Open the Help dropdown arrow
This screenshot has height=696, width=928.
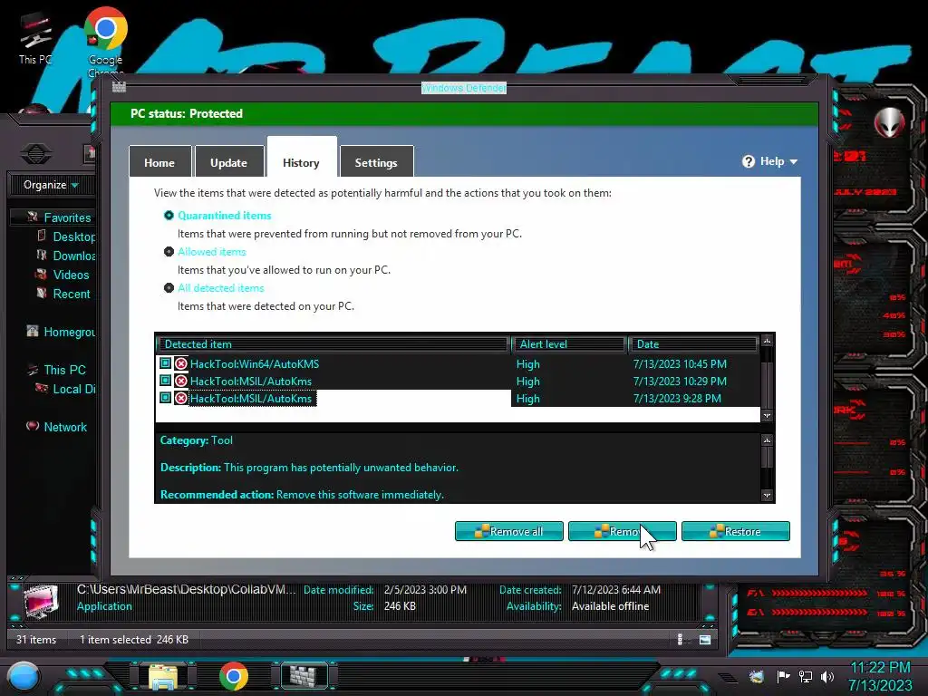point(794,161)
